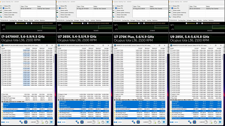This screenshot has width=225, height=126.
Task: Open the settings gear in U7 265K HWiNFO toolbar
Action: 103,122
